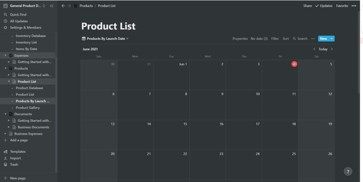363x182 pixels.
Task: Open the Sort menu
Action: click(x=285, y=39)
